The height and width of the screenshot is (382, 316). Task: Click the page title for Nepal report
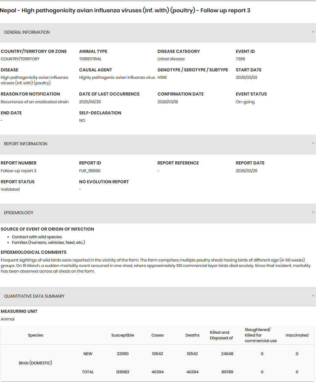(125, 11)
